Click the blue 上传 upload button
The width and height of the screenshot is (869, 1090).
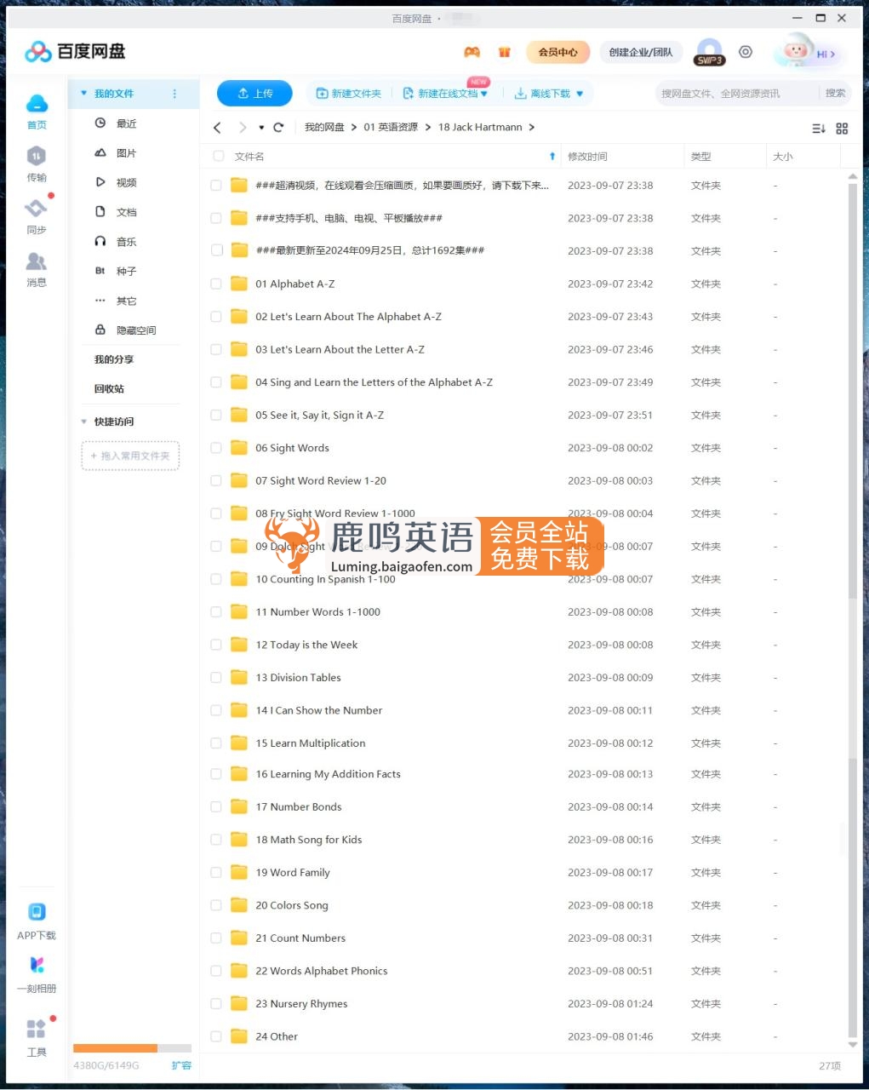[x=254, y=94]
